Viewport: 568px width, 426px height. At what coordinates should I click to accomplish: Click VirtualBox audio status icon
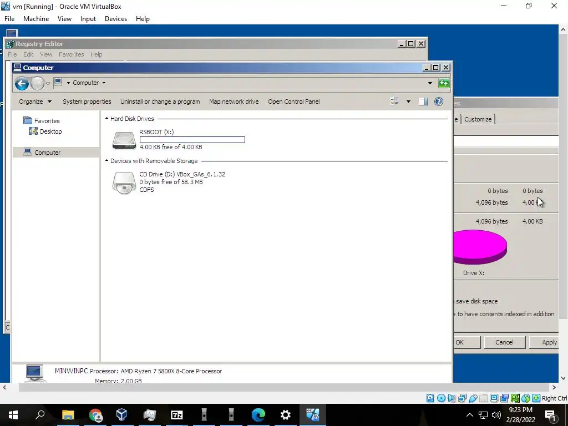(x=452, y=398)
